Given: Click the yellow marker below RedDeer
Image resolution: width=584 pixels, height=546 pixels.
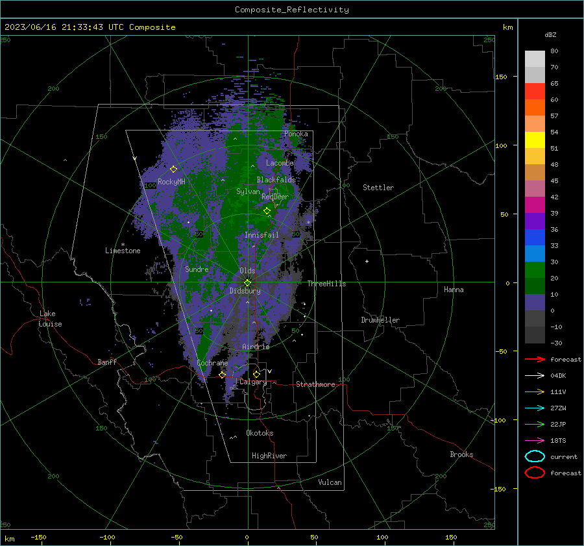Looking at the screenshot, I should point(267,210).
